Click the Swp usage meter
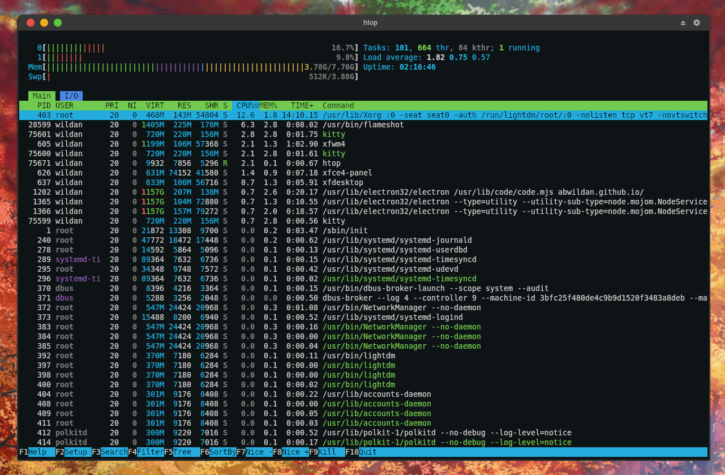725x475 pixels. (x=194, y=76)
